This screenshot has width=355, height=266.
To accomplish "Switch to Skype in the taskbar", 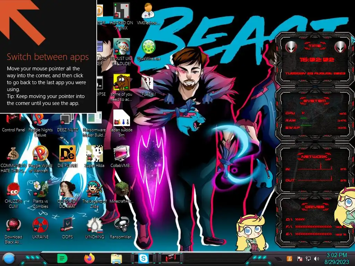I will click(x=144, y=258).
